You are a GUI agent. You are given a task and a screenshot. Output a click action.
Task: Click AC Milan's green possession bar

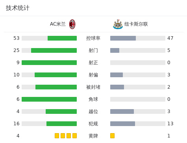click(x=62, y=38)
